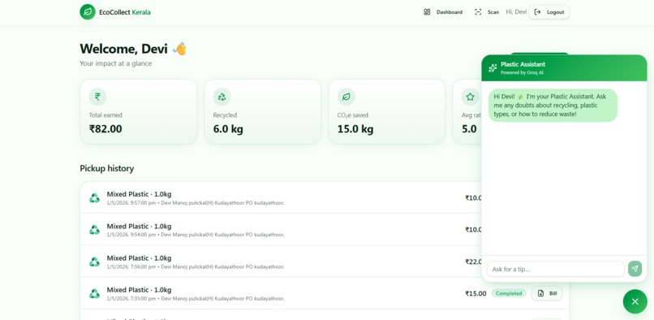This screenshot has width=654, height=320.
Task: Click the star icon in Avg rating card
Action: coord(470,97)
